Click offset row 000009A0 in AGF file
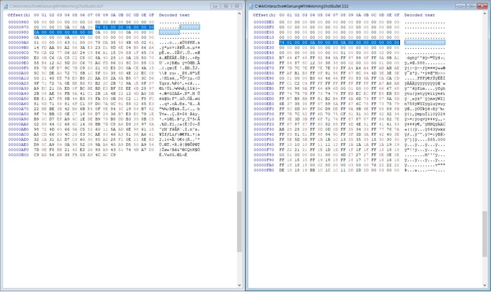Image resolution: width=491 pixels, height=292 pixels. (x=18, y=42)
